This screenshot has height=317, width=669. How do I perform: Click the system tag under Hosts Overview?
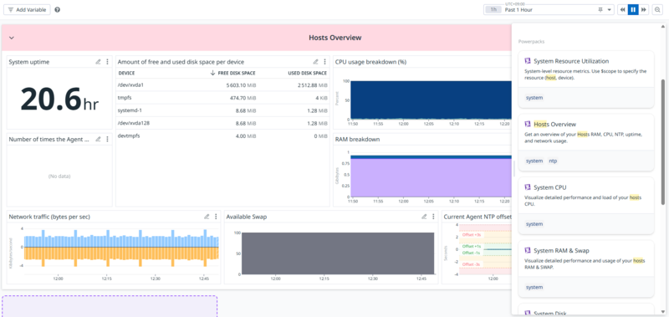[x=534, y=161]
